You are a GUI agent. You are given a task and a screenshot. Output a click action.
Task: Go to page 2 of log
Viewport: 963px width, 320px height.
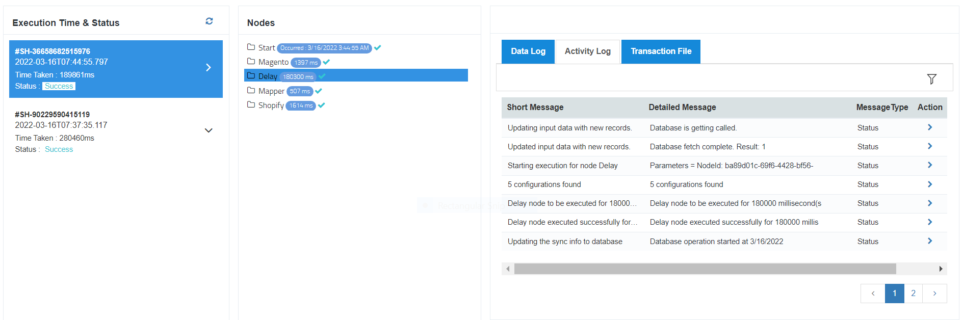[913, 294]
